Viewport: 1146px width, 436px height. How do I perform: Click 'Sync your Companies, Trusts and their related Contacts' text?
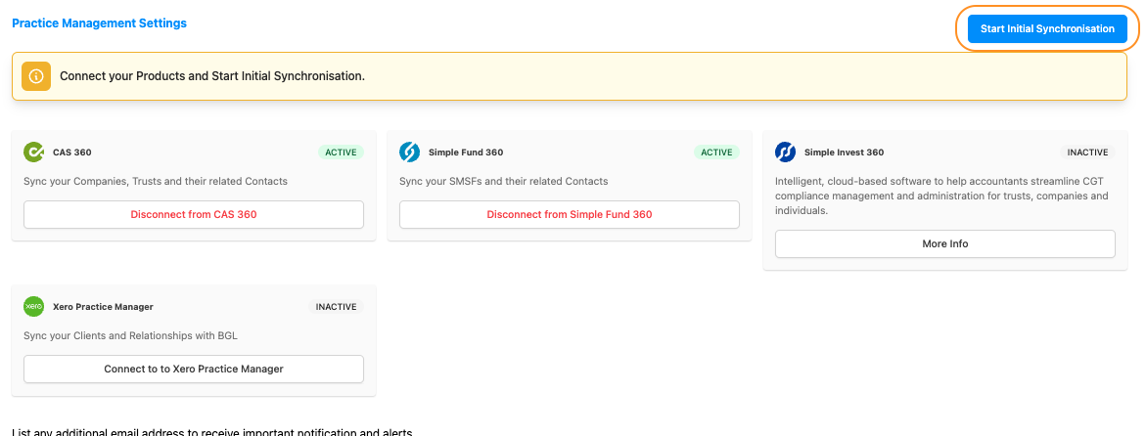[156, 181]
